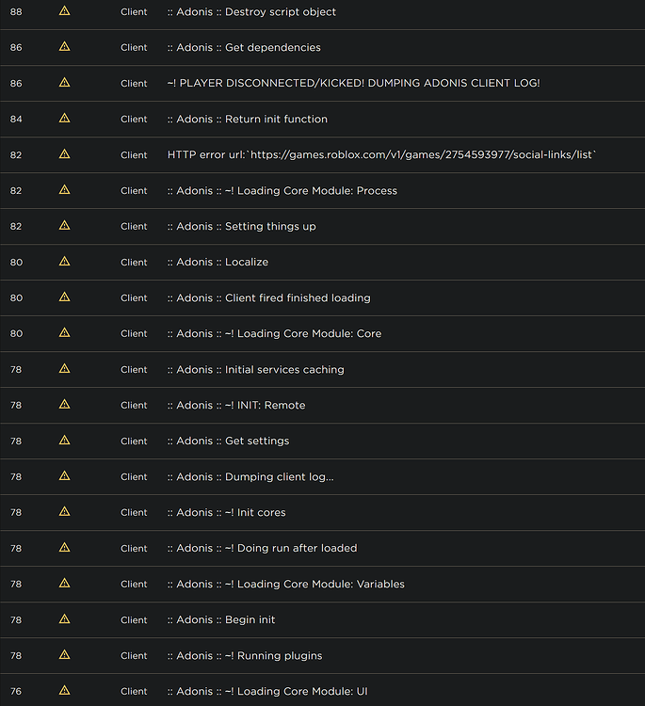This screenshot has height=706, width=645.
Task: Click the warning icon beside 'Begin init'
Action: tap(64, 618)
